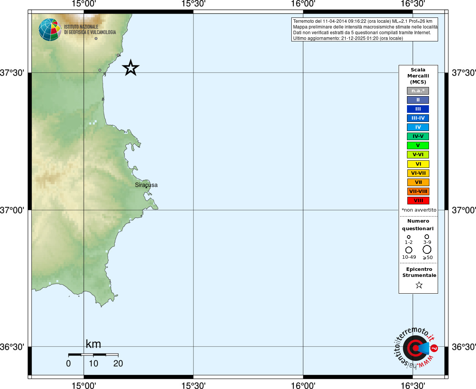Click the star under Epicentro Strumentale
This screenshot has width=476, height=389.
coord(419,285)
